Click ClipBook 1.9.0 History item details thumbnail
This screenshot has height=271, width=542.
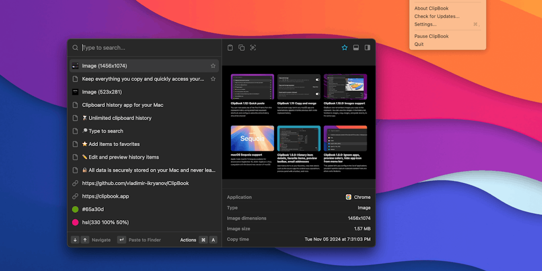(299, 138)
